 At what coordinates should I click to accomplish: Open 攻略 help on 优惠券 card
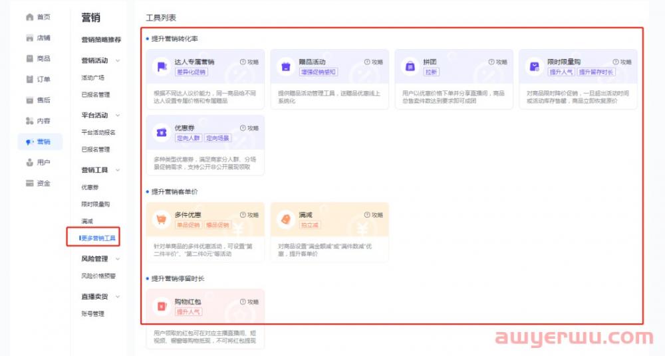tap(249, 128)
